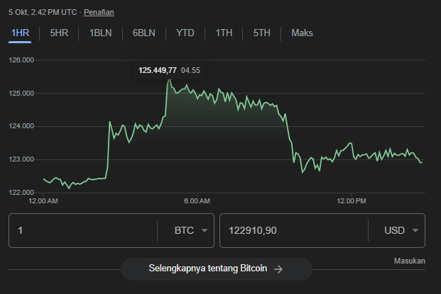Open the 6BLN range tab
Image resolution: width=441 pixels, height=294 pixels.
pos(143,33)
